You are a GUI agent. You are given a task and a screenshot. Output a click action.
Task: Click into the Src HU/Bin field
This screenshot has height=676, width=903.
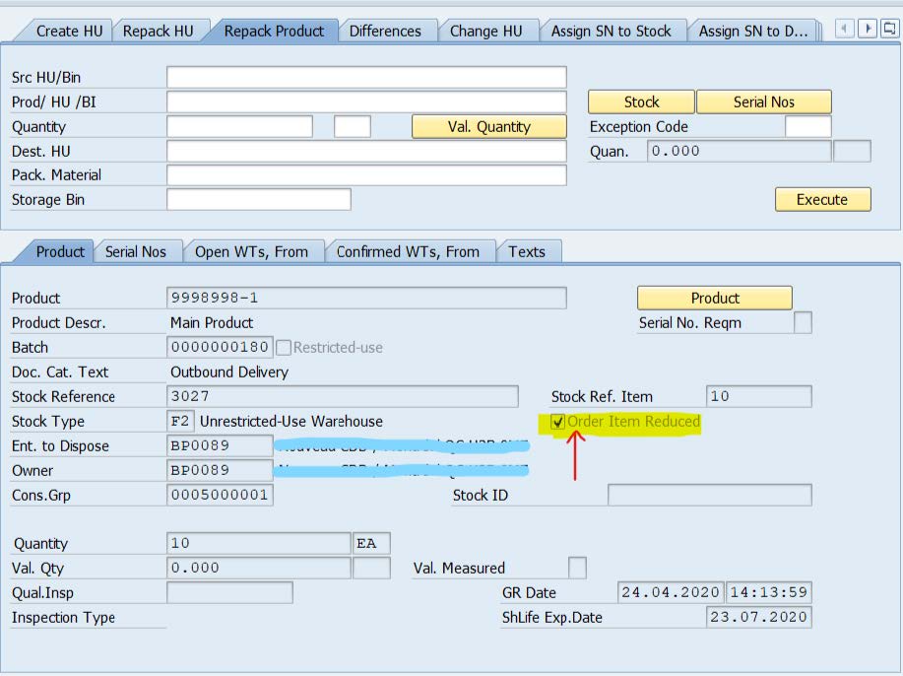click(x=366, y=77)
